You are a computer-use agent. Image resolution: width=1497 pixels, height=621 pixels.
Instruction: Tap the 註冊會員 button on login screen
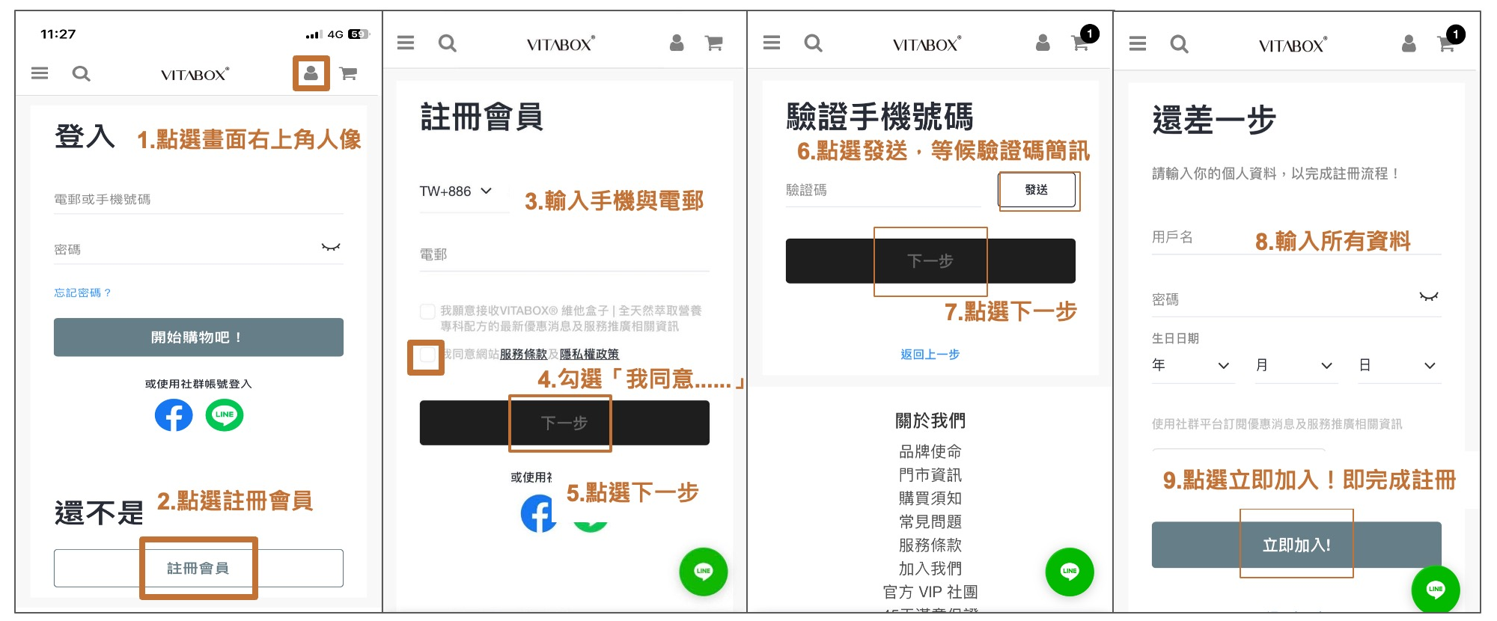tap(198, 569)
